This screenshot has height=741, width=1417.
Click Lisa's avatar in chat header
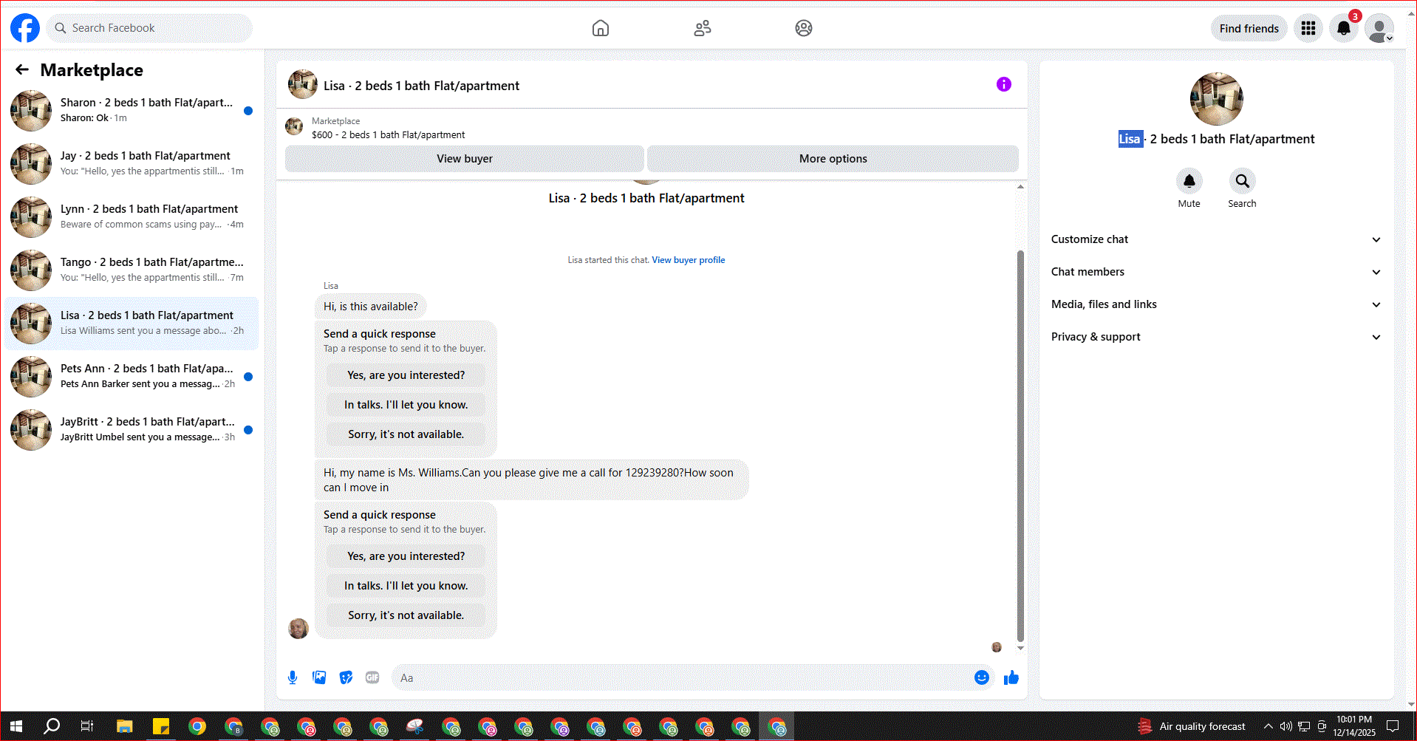303,85
